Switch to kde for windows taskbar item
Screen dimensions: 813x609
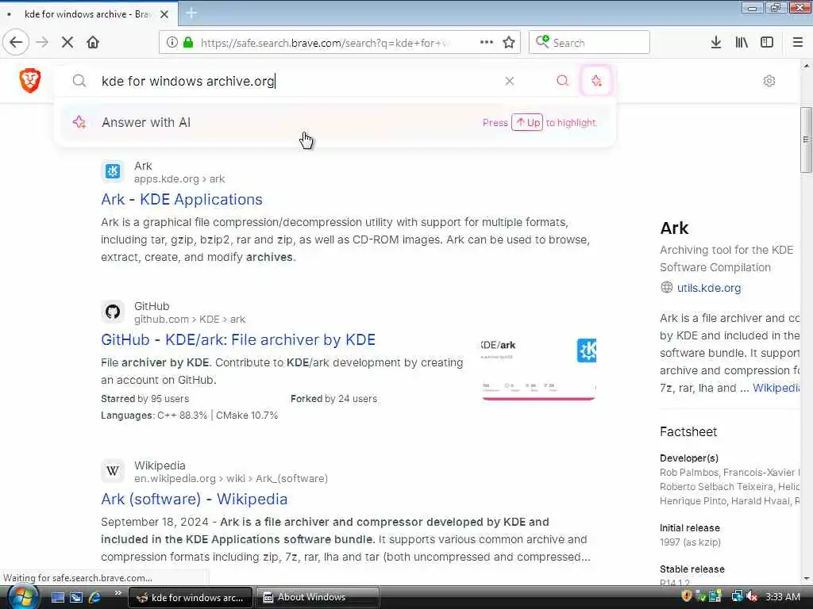pyautogui.click(x=191, y=598)
